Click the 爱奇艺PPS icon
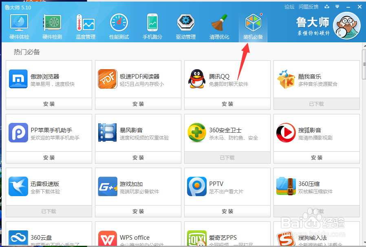The height and width of the screenshot is (247, 366). coord(197,238)
